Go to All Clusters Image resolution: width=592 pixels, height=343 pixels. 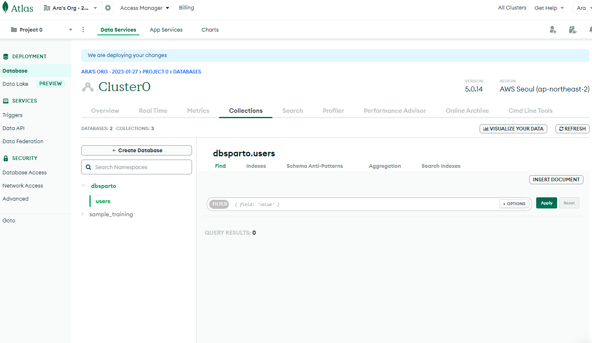click(512, 8)
